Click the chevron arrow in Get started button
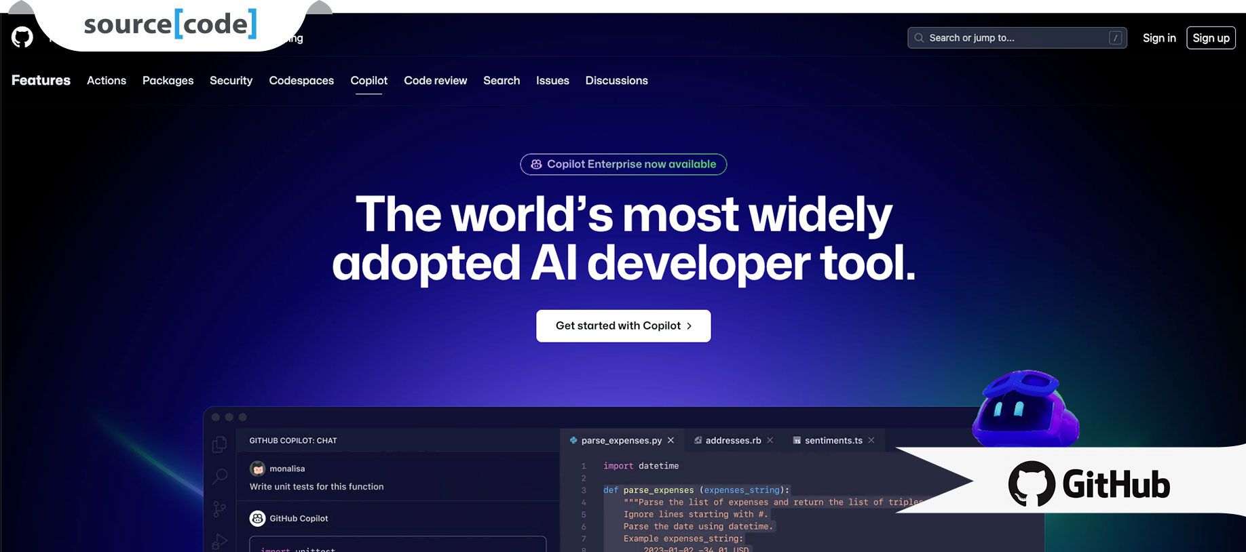The image size is (1246, 552). (x=689, y=326)
